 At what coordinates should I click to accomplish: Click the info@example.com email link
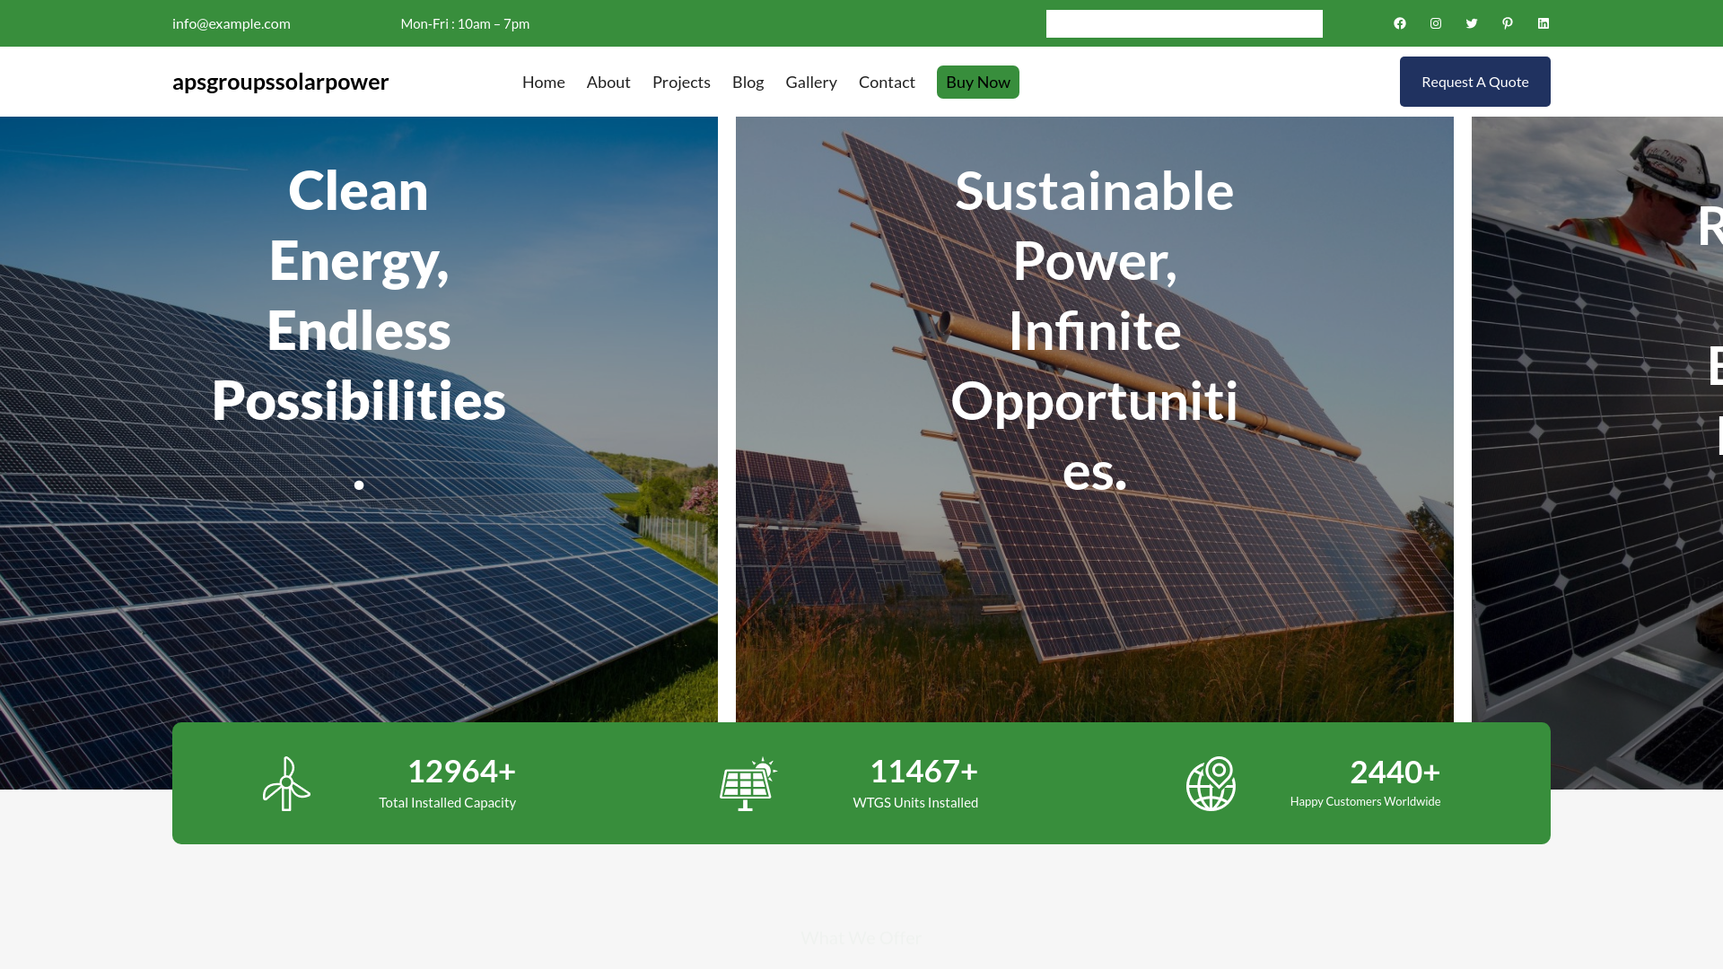click(232, 23)
